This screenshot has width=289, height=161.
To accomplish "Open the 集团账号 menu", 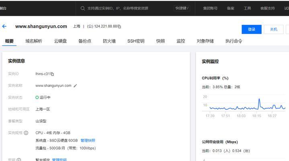I will pos(210,8).
